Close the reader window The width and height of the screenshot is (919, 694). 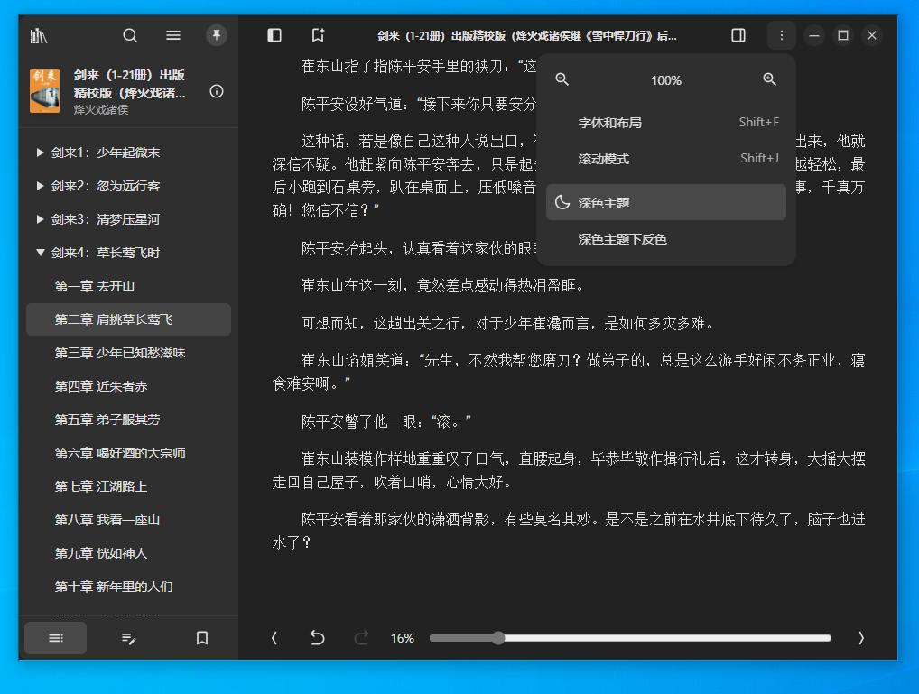coord(872,36)
